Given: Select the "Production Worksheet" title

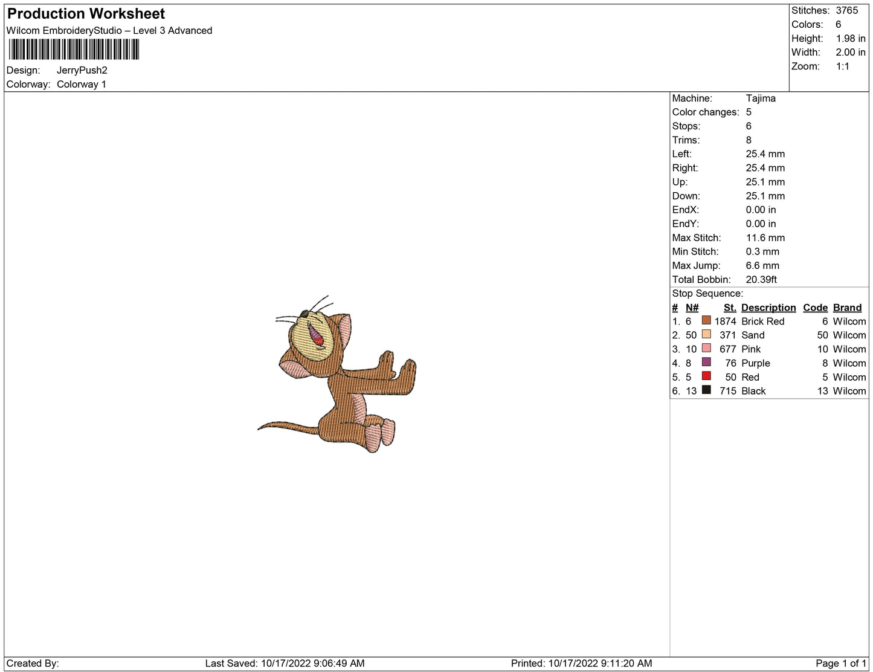Looking at the screenshot, I should coord(86,13).
